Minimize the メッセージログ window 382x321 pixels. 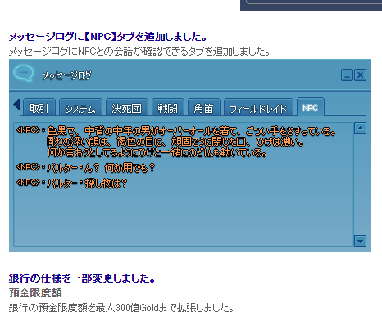coord(347,75)
